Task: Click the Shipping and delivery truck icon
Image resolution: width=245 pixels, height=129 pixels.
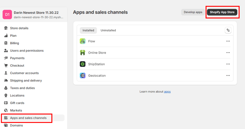Action: [6, 80]
